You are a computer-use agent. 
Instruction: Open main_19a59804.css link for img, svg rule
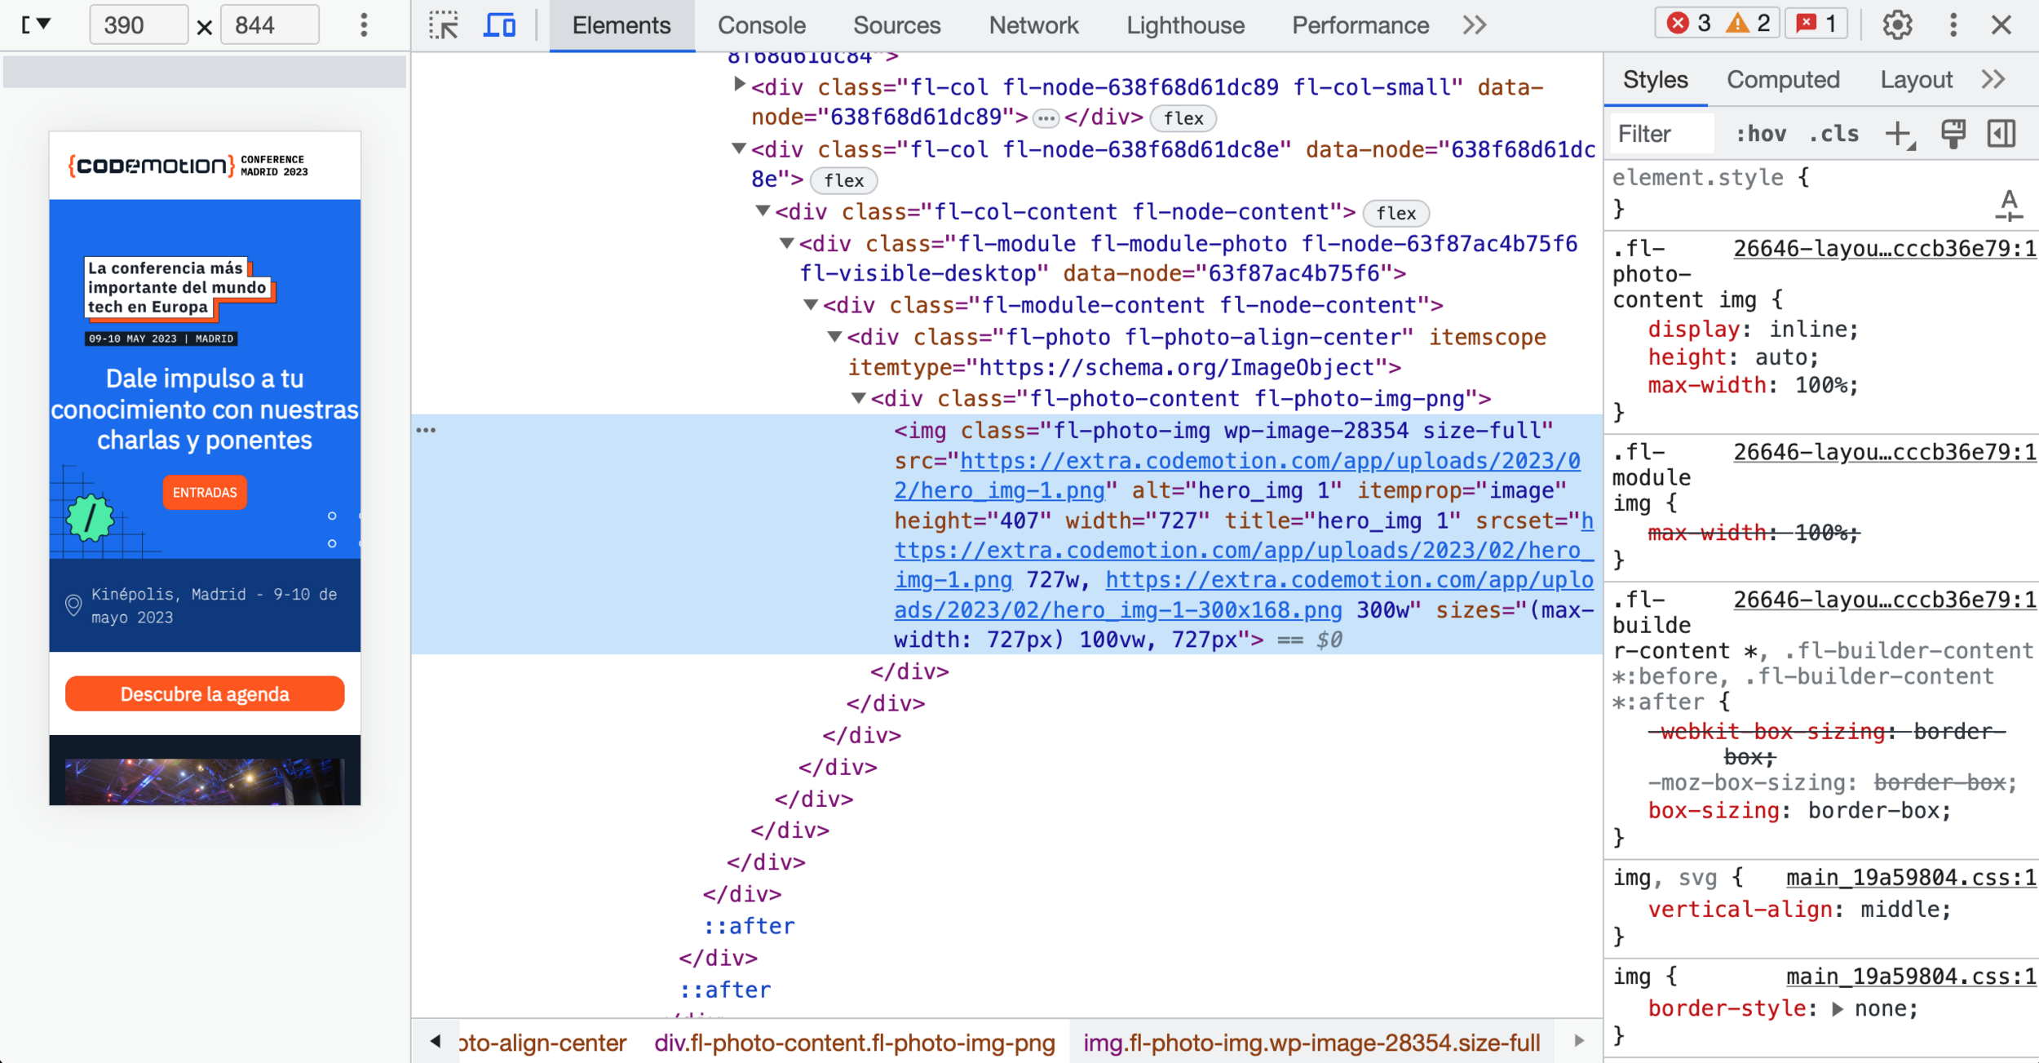click(1910, 878)
